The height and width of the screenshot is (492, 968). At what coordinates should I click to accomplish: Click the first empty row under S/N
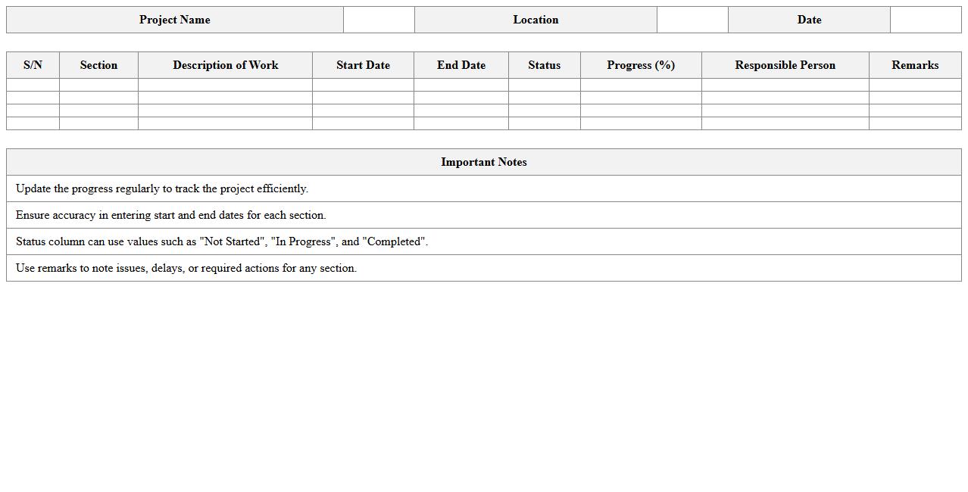click(x=33, y=84)
